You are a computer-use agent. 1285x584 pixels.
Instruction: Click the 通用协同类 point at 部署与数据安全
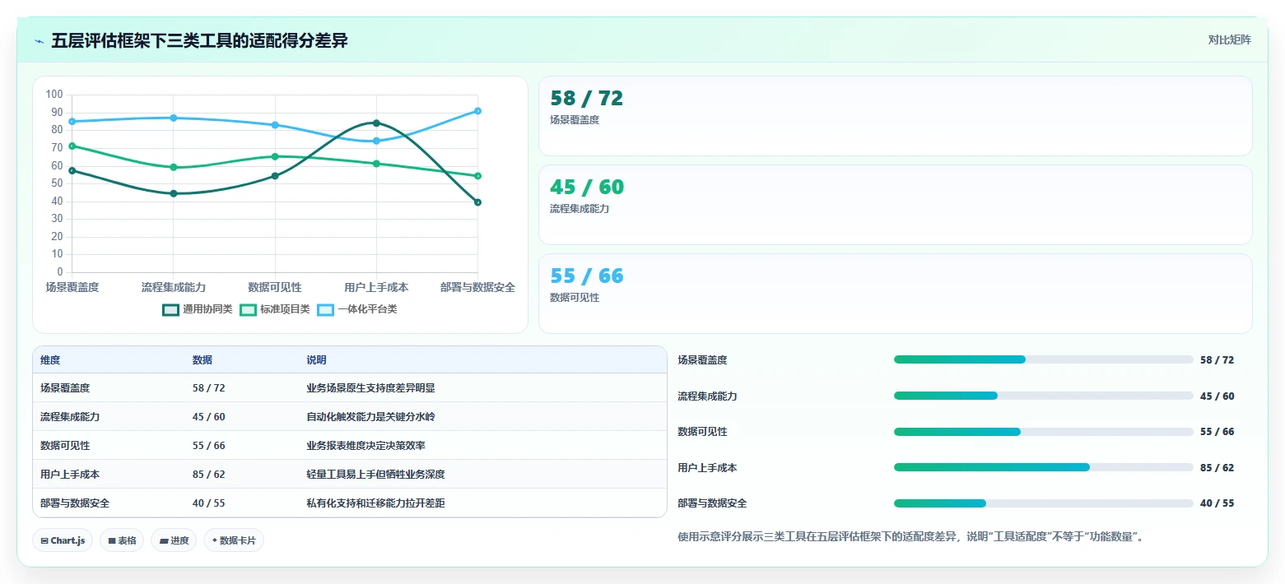click(x=477, y=202)
